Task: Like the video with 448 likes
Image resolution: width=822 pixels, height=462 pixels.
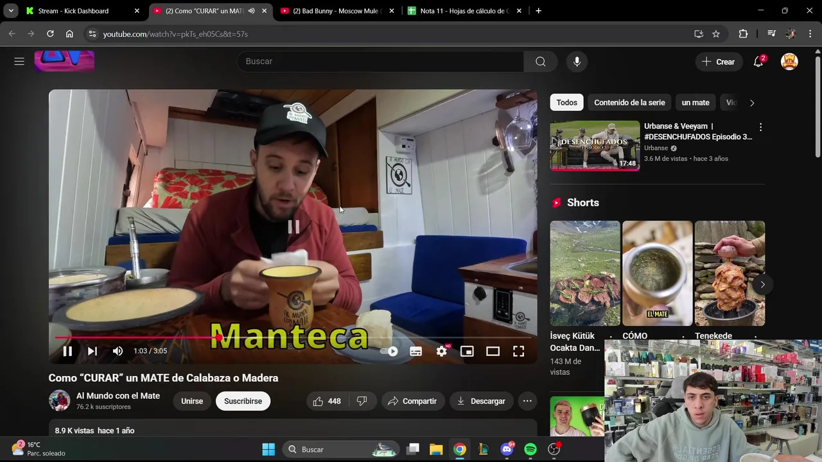Action: click(327, 401)
